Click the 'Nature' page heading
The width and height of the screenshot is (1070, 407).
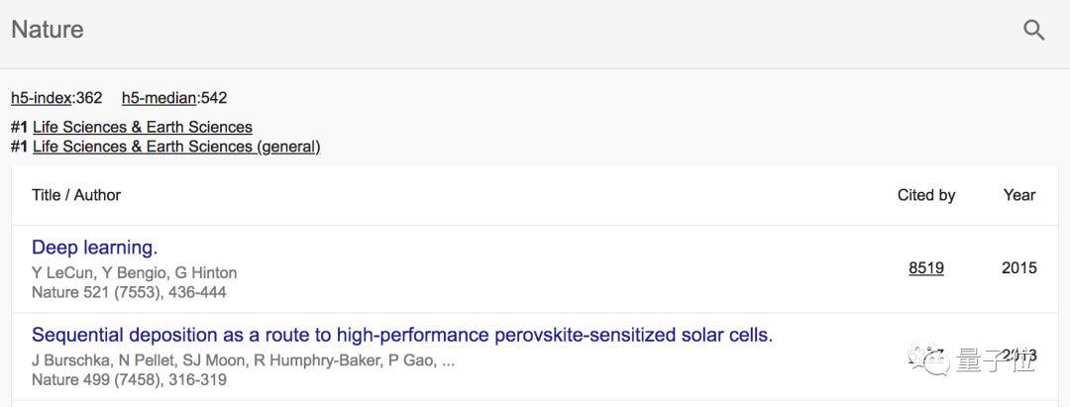click(x=48, y=30)
